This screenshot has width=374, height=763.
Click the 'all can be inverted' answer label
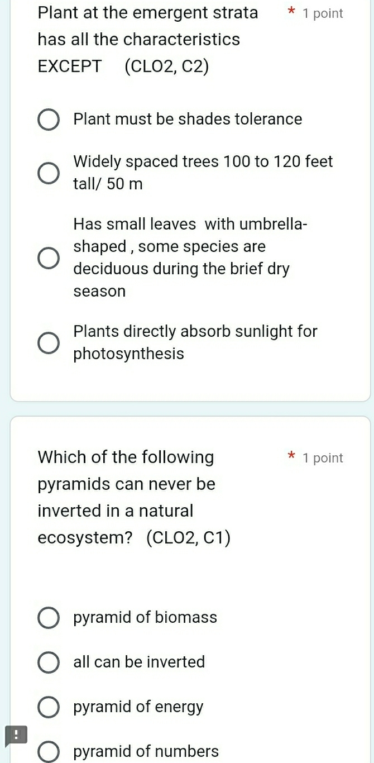pyautogui.click(x=139, y=662)
